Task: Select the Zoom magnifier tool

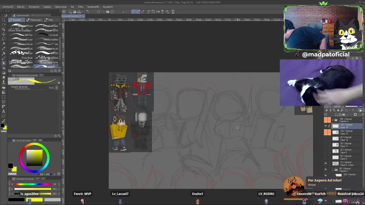Action: click(x=4, y=20)
